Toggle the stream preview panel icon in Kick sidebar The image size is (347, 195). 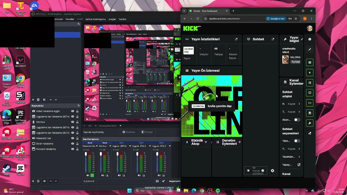pyautogui.click(x=310, y=62)
